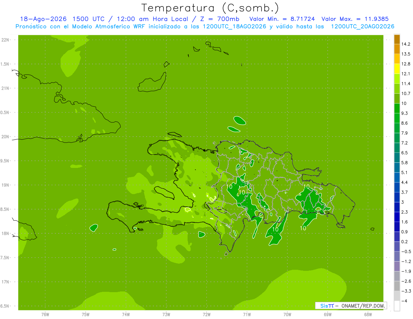The width and height of the screenshot is (413, 319).
Task: Click legend value "4.4"
Action: pyautogui.click(x=404, y=182)
